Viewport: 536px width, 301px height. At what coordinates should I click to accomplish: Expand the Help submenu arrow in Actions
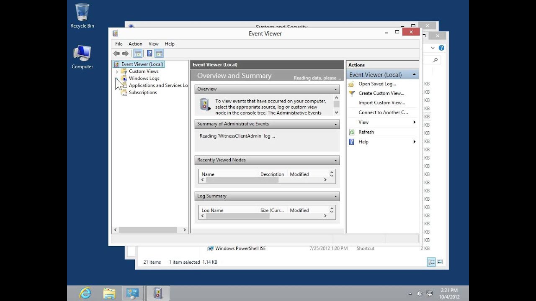(x=415, y=142)
